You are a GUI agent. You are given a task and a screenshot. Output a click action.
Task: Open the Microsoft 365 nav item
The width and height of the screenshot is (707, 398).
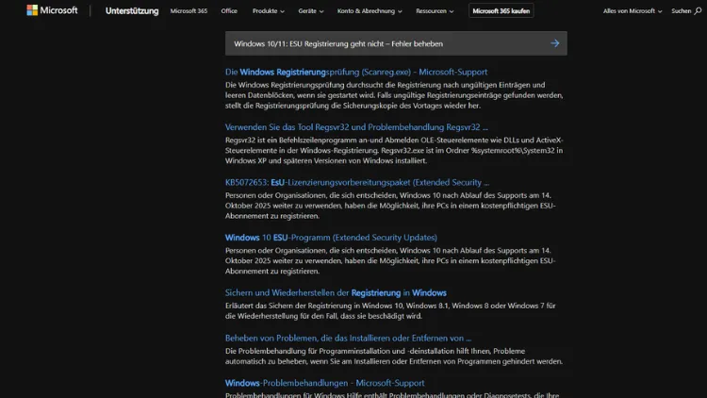(189, 10)
